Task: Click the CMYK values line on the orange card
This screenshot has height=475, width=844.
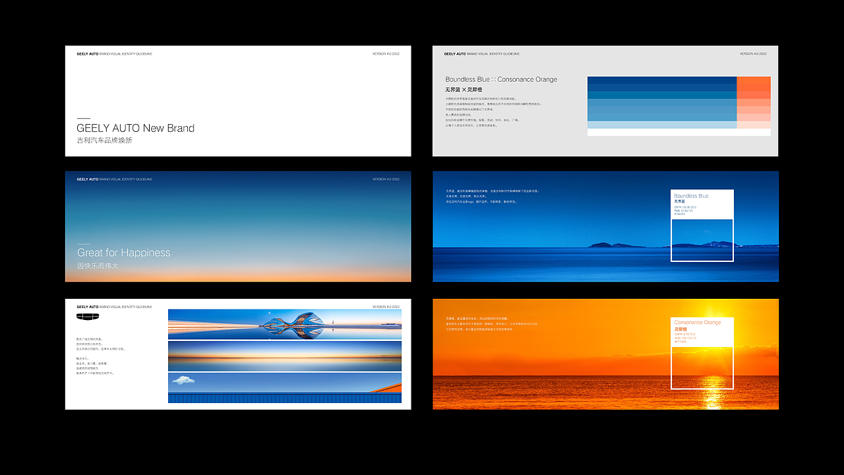Action: pyautogui.click(x=684, y=334)
